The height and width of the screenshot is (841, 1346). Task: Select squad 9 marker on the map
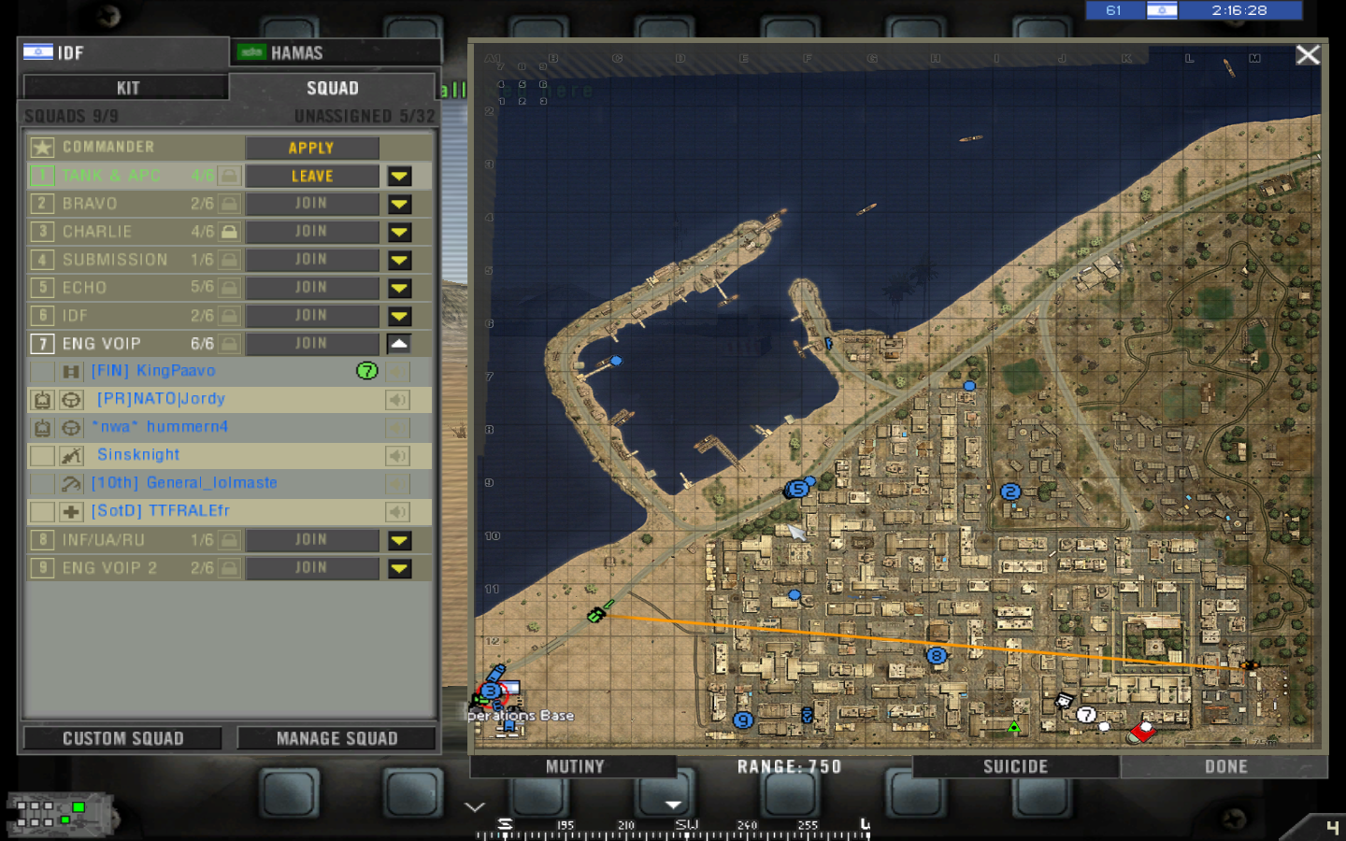click(x=743, y=720)
